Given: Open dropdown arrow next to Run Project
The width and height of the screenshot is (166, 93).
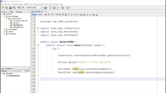Looking at the screenshot, I should pyautogui.click(x=60, y=7).
